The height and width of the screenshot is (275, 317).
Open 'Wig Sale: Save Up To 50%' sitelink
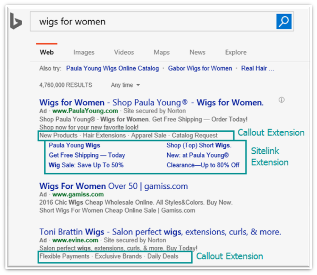pos(86,165)
